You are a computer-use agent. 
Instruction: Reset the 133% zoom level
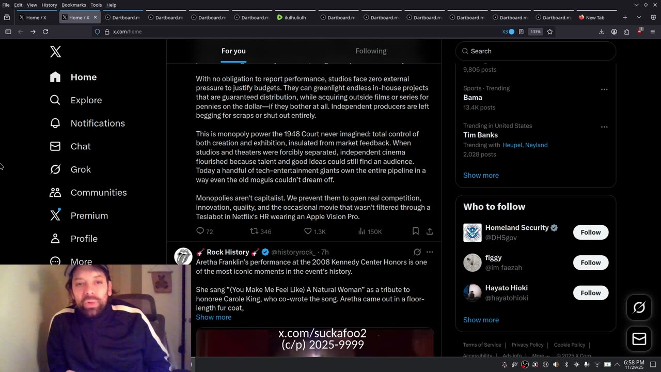click(x=536, y=32)
